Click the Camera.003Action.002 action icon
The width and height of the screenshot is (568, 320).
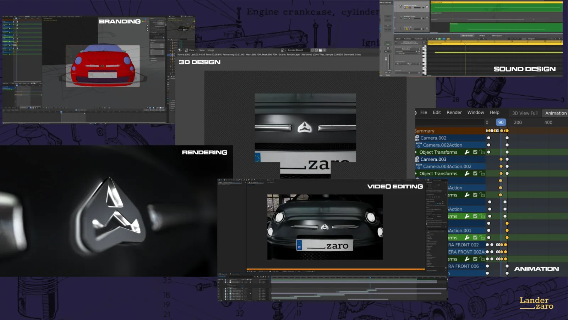[419, 166]
